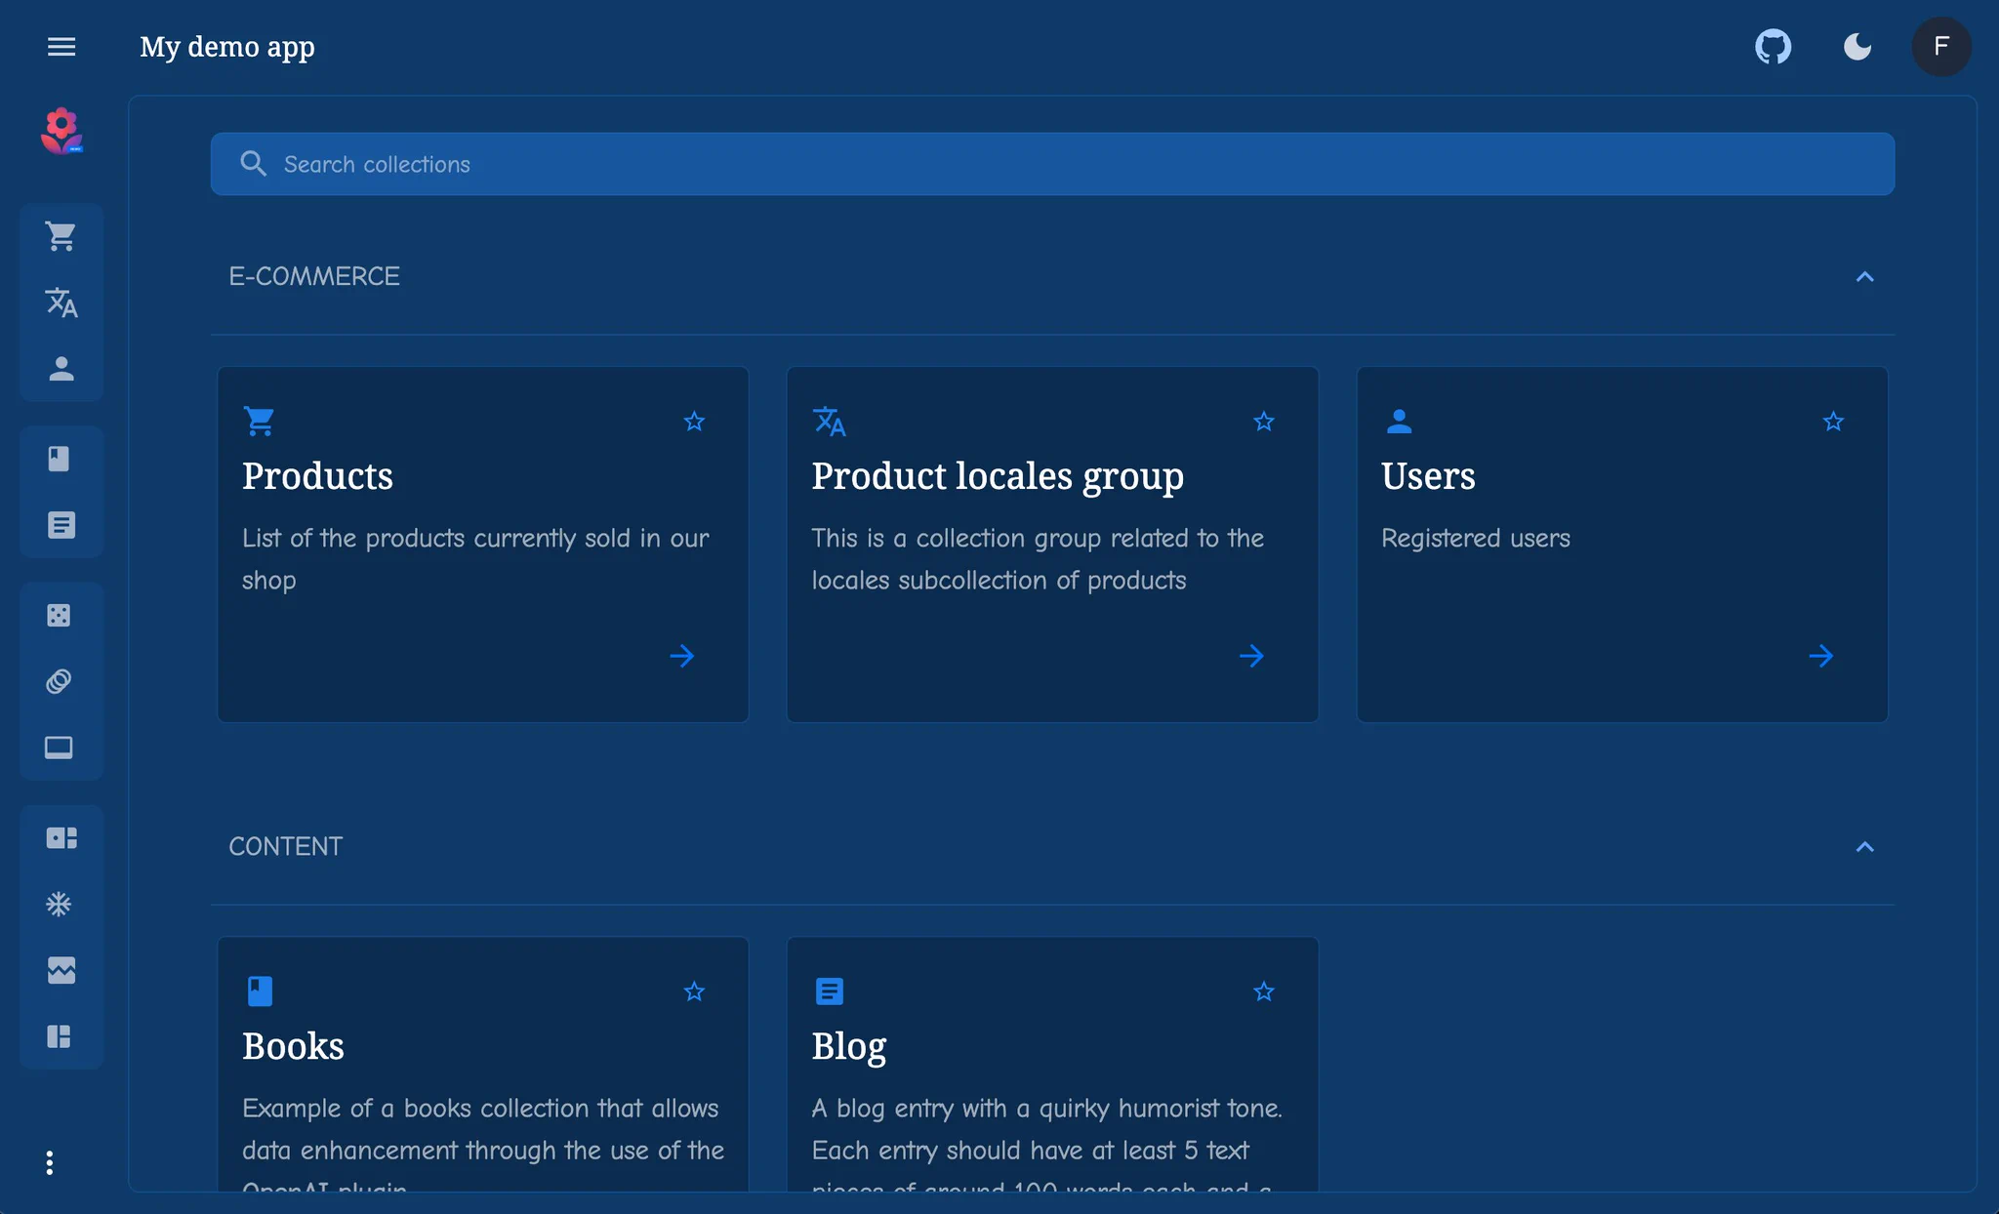Favorite the Users collection star
The width and height of the screenshot is (1999, 1214).
point(1833,422)
